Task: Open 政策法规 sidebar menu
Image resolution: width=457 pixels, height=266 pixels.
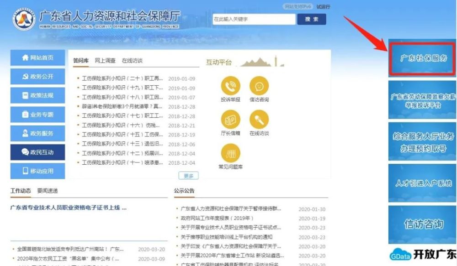Action: click(x=37, y=95)
